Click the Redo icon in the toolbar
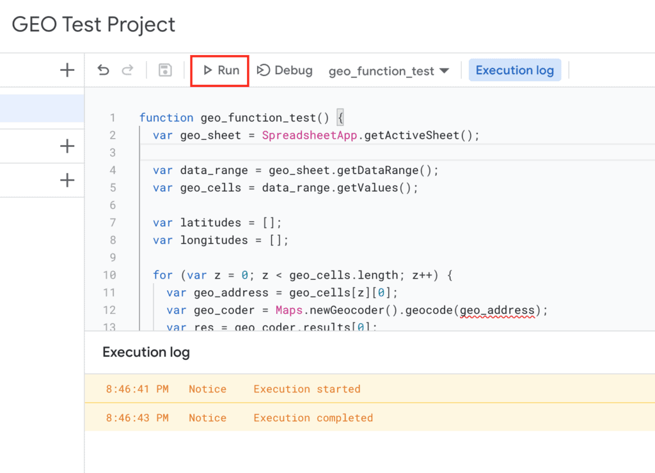The image size is (655, 473). tap(127, 70)
